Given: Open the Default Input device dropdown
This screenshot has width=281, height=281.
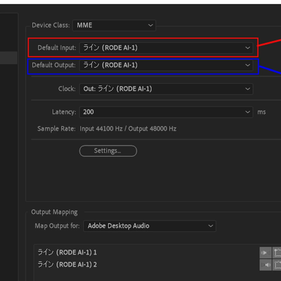Looking at the screenshot, I should (166, 48).
